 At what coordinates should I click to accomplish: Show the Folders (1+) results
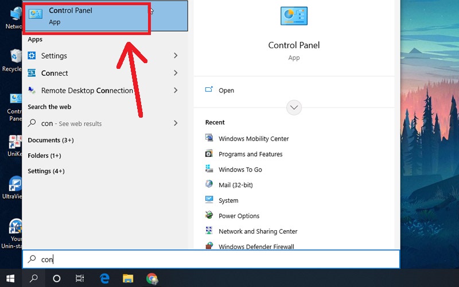[45, 156]
